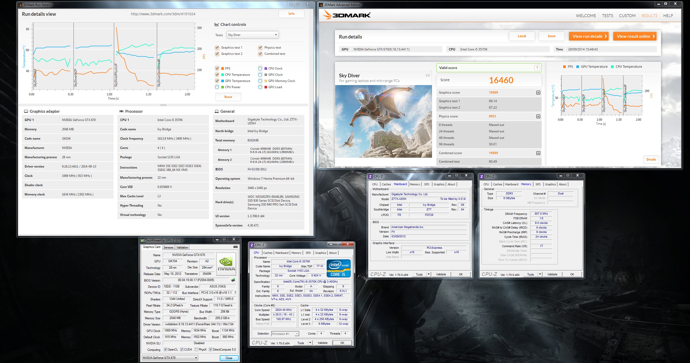Open Caches tab in CPU-Z processor window
The image size is (690, 363).
click(x=268, y=253)
